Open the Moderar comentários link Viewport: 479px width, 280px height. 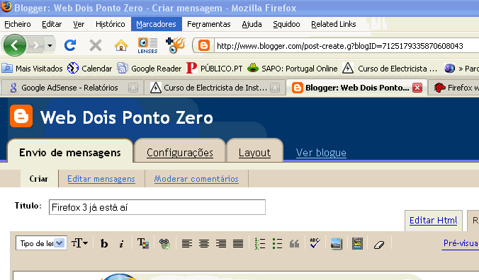[196, 179]
